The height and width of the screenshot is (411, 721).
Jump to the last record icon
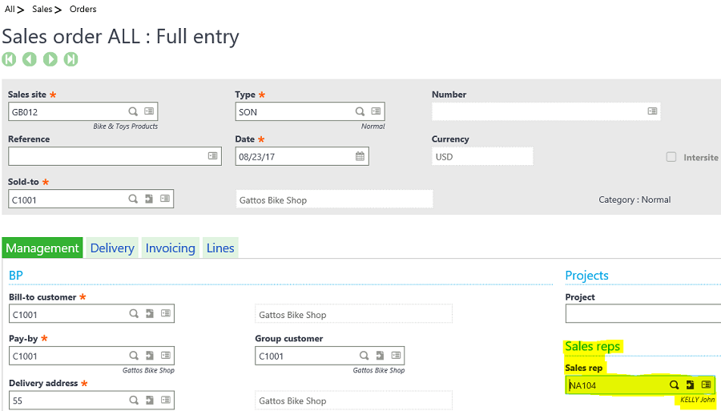pyautogui.click(x=71, y=59)
